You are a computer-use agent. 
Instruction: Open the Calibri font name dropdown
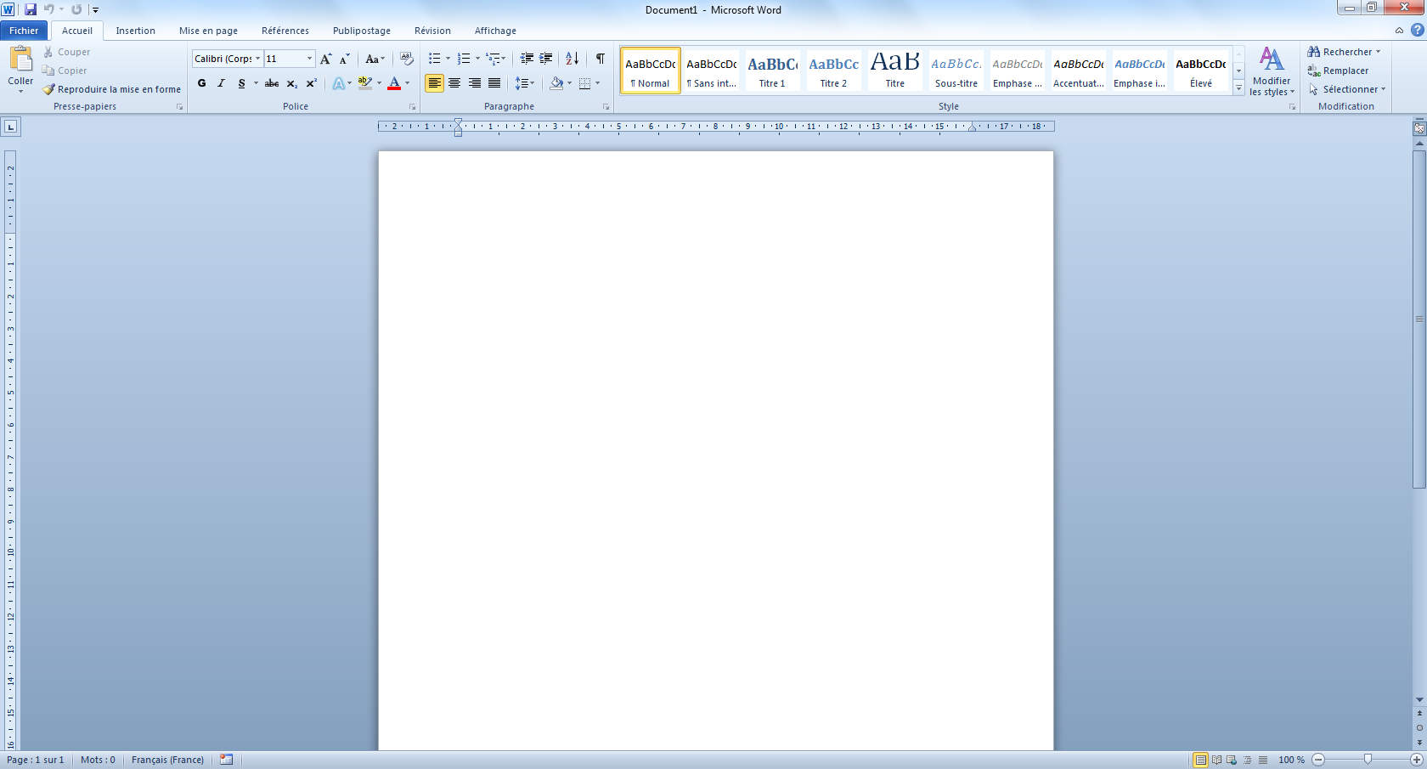(x=257, y=59)
